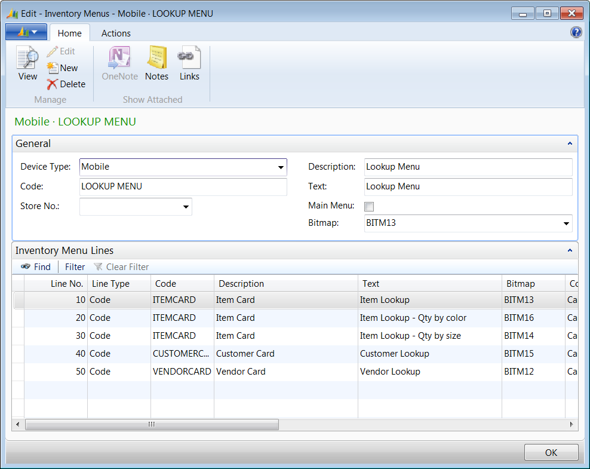590x469 pixels.
Task: Click the Description input field
Action: (x=468, y=167)
